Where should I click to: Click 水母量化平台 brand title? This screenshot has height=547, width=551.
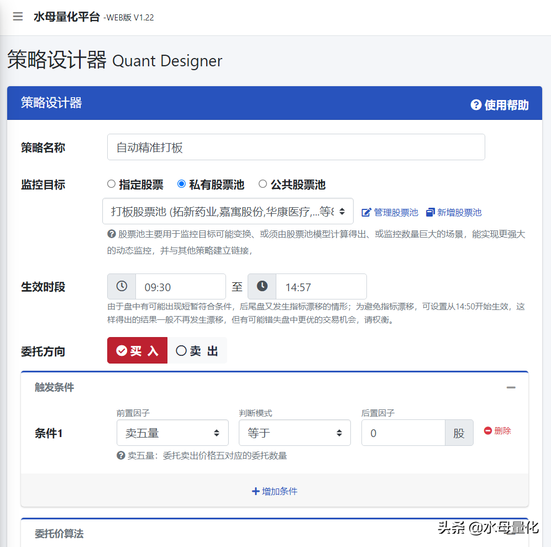click(67, 17)
